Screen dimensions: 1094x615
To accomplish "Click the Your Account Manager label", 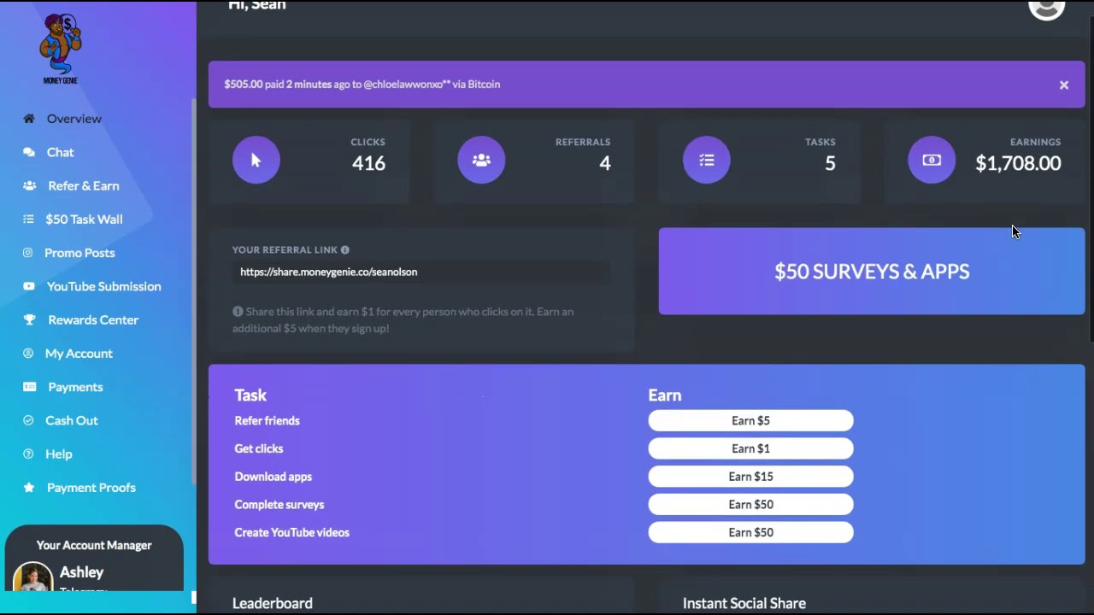I will click(94, 545).
